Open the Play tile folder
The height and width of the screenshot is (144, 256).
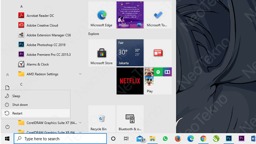(x=158, y=81)
